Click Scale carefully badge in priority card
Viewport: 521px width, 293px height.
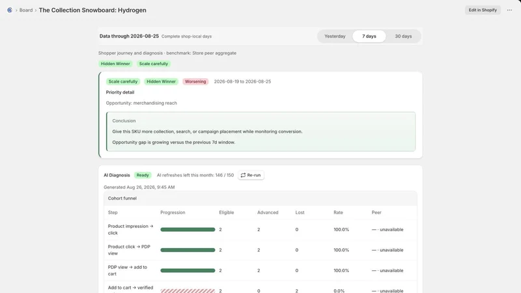coord(123,81)
